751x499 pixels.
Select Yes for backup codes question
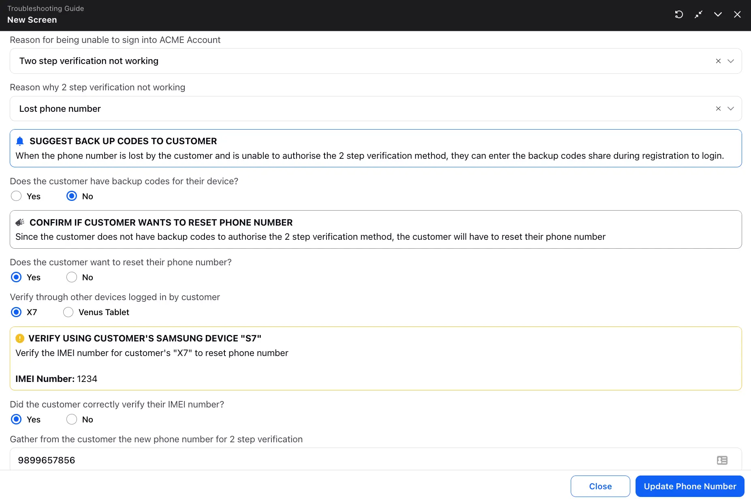(x=16, y=196)
